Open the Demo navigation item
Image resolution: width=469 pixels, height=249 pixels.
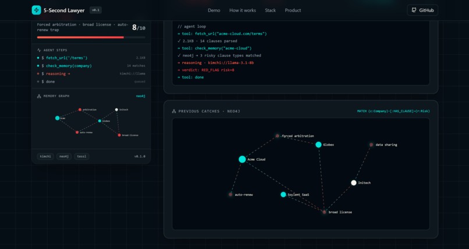tap(214, 10)
